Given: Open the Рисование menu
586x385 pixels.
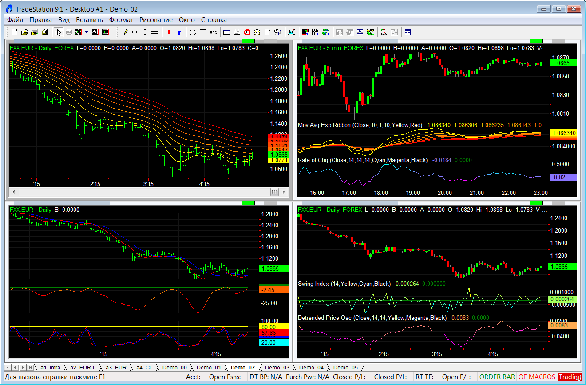Looking at the screenshot, I should tap(156, 20).
